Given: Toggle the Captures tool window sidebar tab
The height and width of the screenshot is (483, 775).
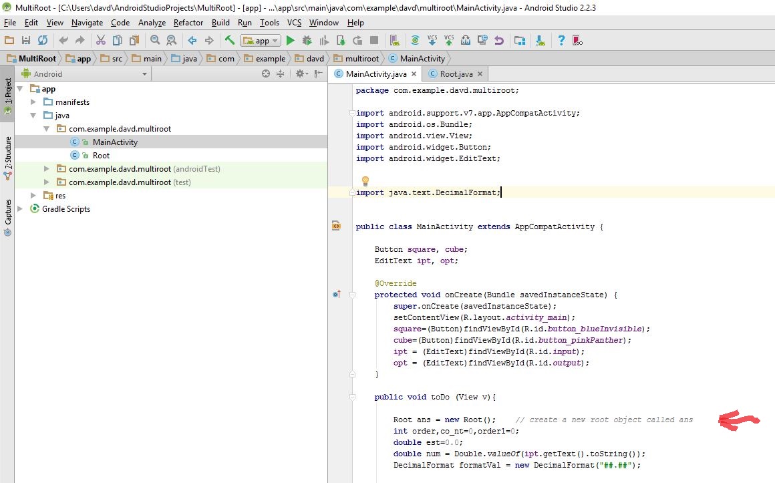Looking at the screenshot, I should tap(7, 218).
